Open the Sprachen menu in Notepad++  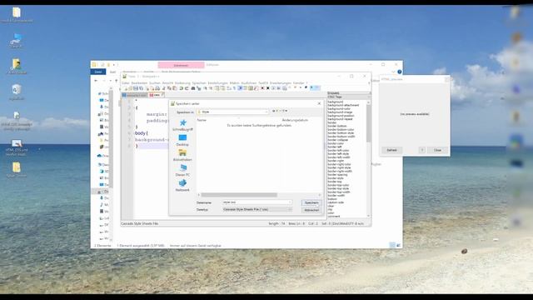coord(199,83)
